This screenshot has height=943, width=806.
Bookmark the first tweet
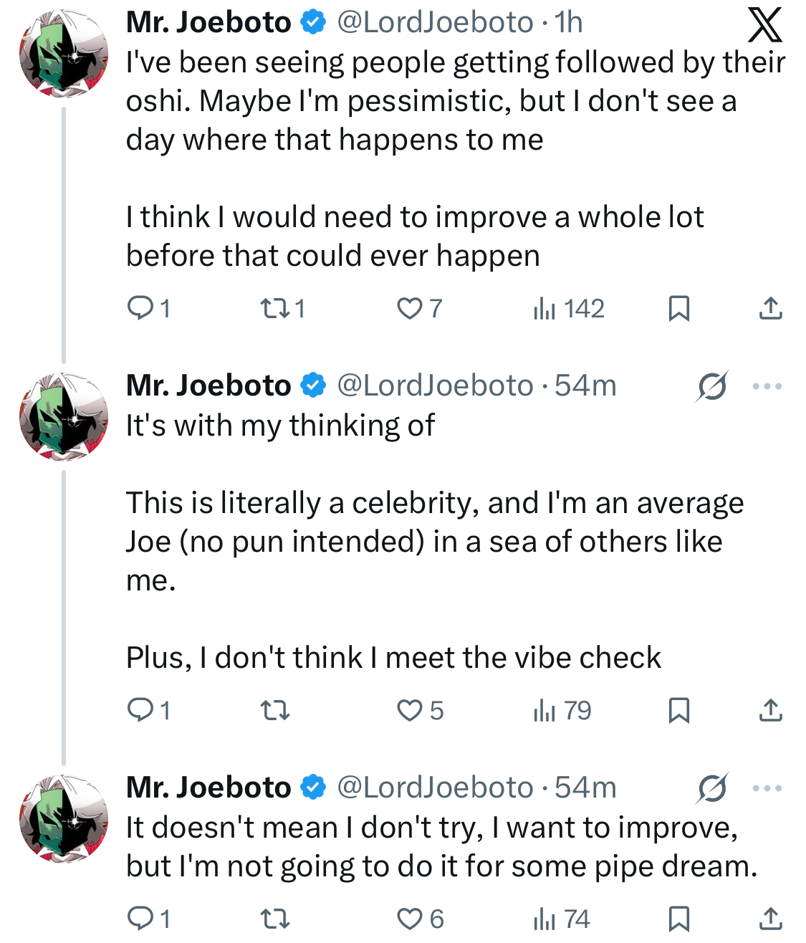tap(678, 309)
